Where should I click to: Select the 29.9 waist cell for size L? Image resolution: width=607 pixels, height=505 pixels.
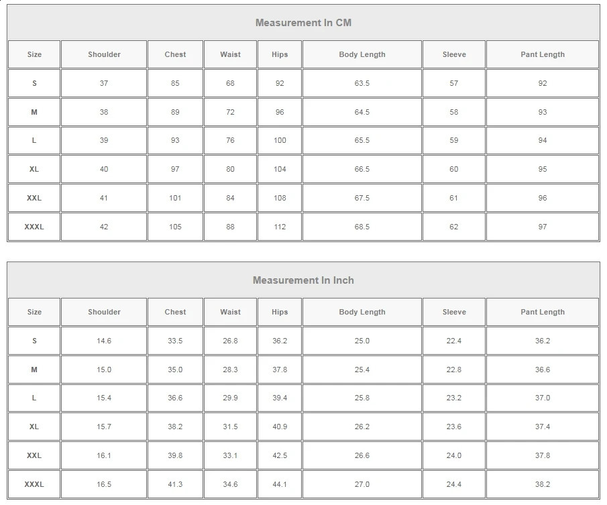click(230, 398)
